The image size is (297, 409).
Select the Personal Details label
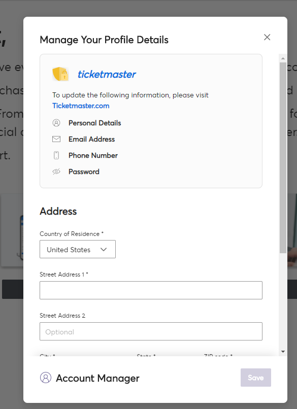point(95,123)
